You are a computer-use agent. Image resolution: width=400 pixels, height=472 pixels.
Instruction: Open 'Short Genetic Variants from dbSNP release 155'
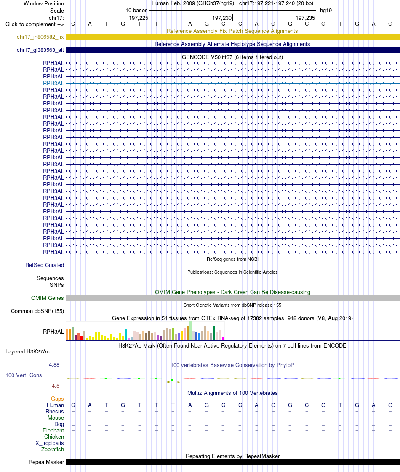click(x=232, y=305)
